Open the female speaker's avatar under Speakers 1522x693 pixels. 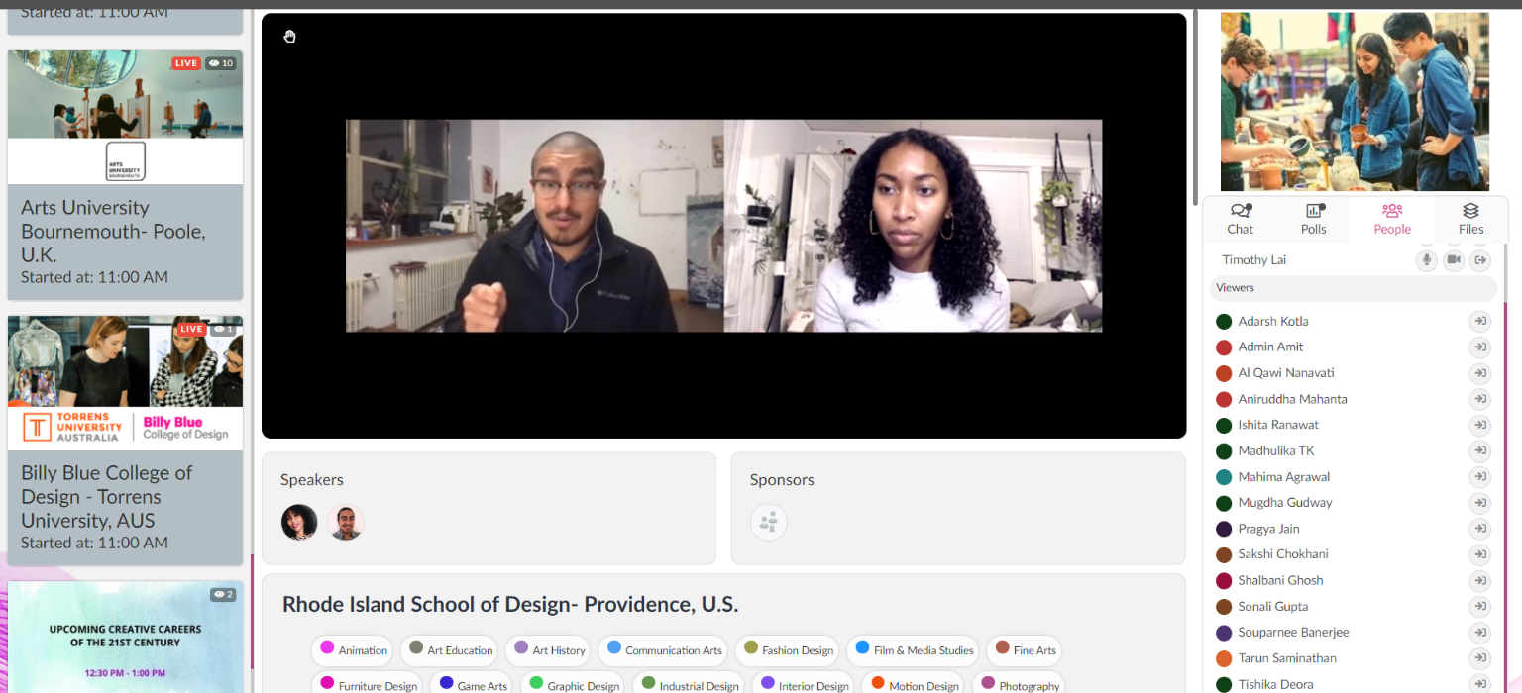[299, 522]
